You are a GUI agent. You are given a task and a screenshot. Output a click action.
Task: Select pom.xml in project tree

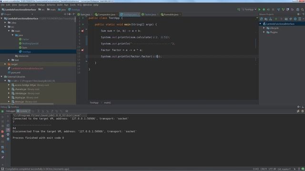click(x=14, y=73)
